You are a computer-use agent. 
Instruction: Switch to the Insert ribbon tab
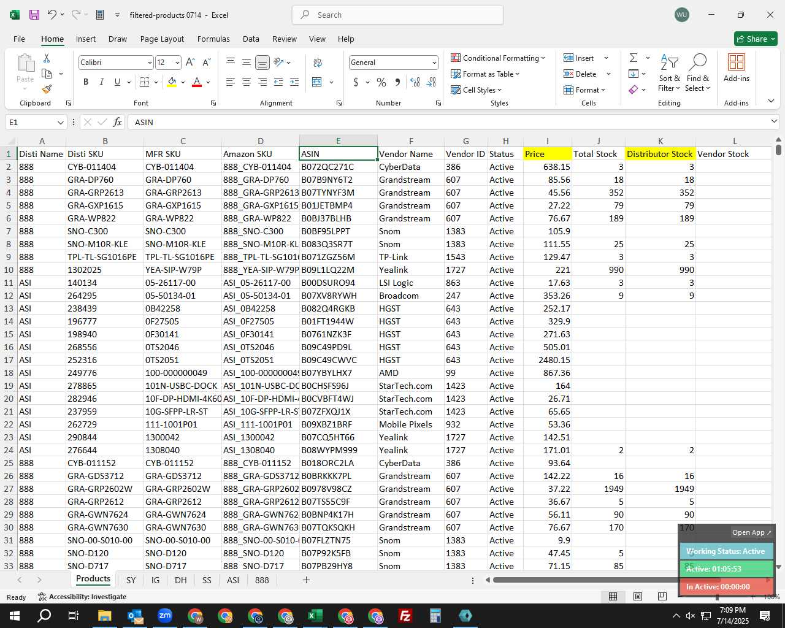tap(86, 39)
